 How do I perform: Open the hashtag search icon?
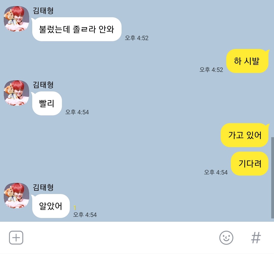point(256,237)
